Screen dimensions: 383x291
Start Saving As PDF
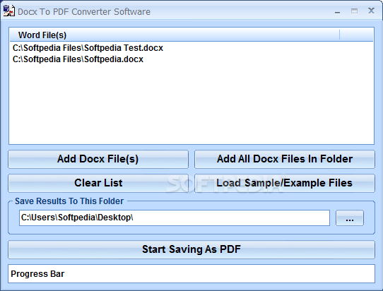(191, 249)
